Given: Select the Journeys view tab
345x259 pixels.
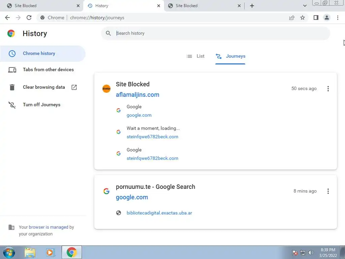Looking at the screenshot, I should pos(230,56).
